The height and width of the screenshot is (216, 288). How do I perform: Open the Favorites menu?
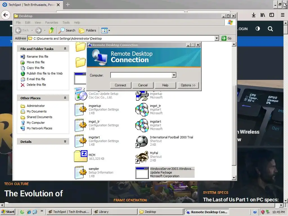[x=52, y=22]
